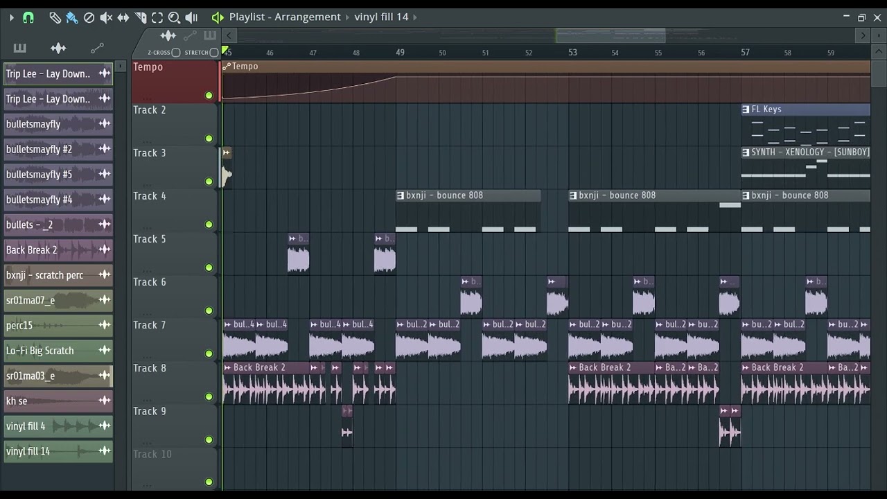
Task: Click the green speaker icon beside Playlist title
Action: (x=218, y=17)
